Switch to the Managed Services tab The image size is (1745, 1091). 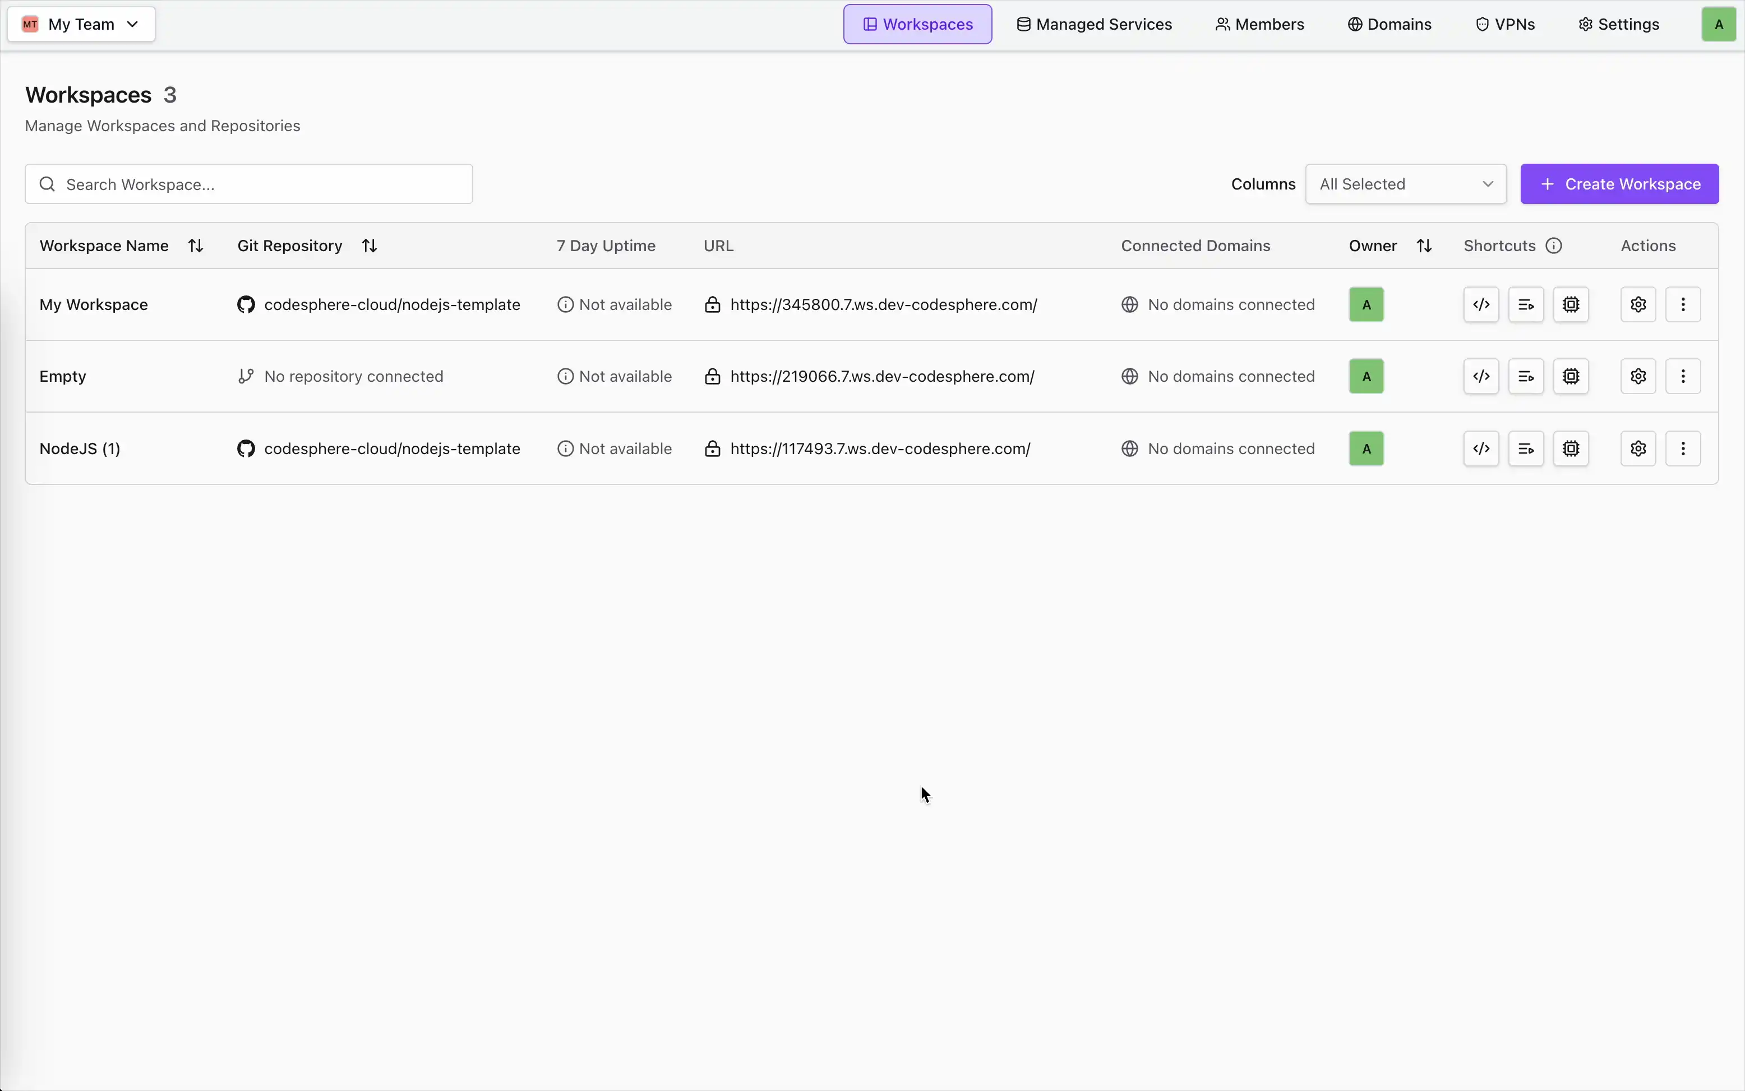1093,25
